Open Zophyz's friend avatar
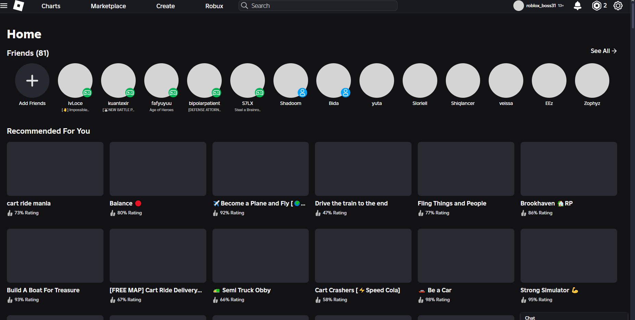Viewport: 635px width, 320px height. pyautogui.click(x=592, y=80)
